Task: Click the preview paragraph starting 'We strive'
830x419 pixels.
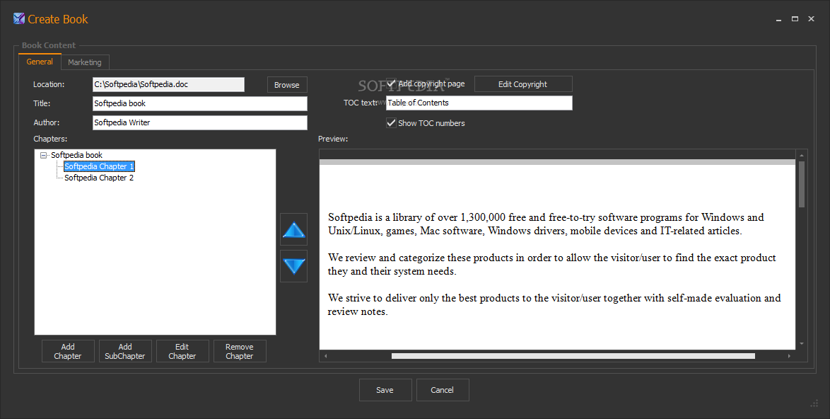Action: (x=554, y=304)
